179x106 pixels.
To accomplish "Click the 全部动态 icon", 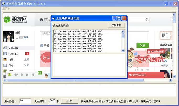I will pos(5,48).
